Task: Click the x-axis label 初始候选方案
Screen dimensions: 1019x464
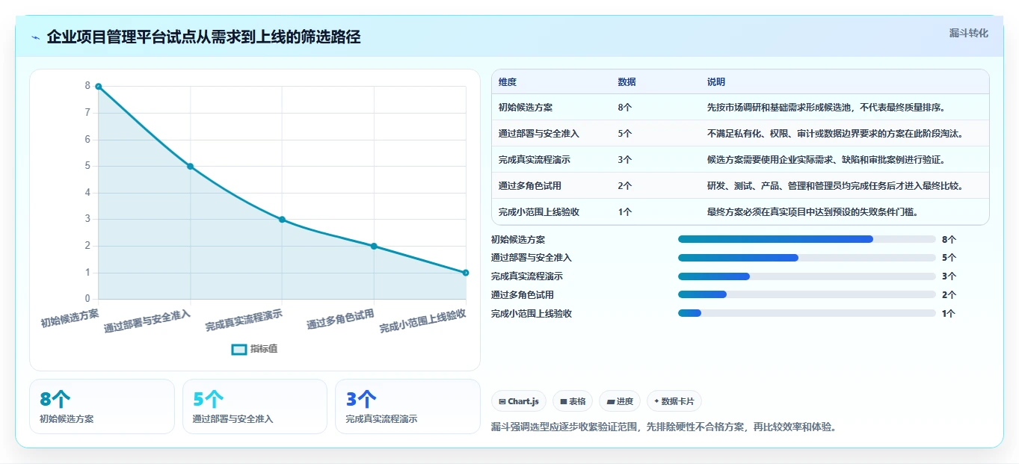Action: (70, 318)
